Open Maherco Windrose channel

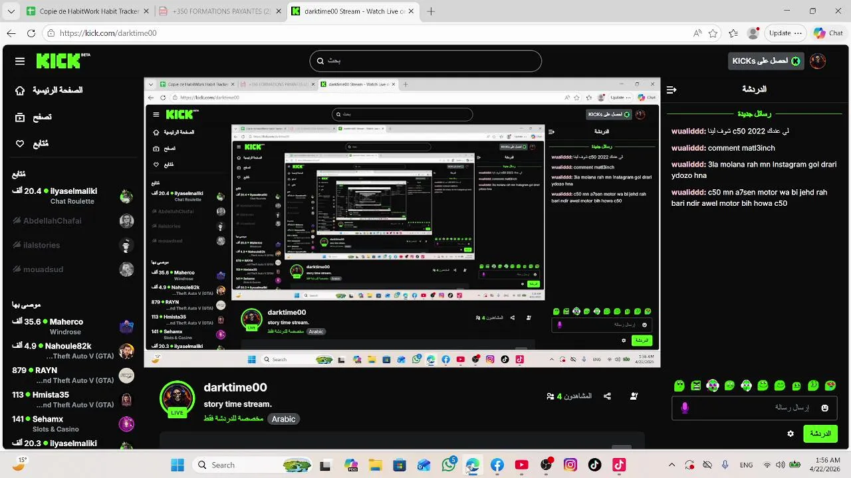click(x=73, y=327)
